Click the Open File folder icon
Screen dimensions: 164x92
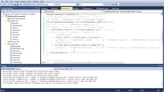[x=12, y=5]
